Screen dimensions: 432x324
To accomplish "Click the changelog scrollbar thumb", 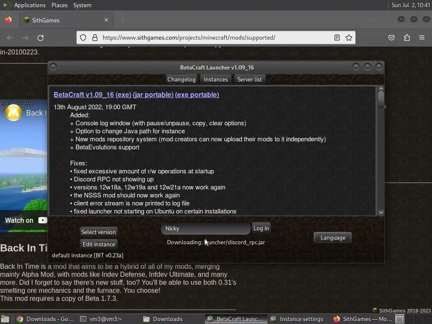I will coord(381,99).
